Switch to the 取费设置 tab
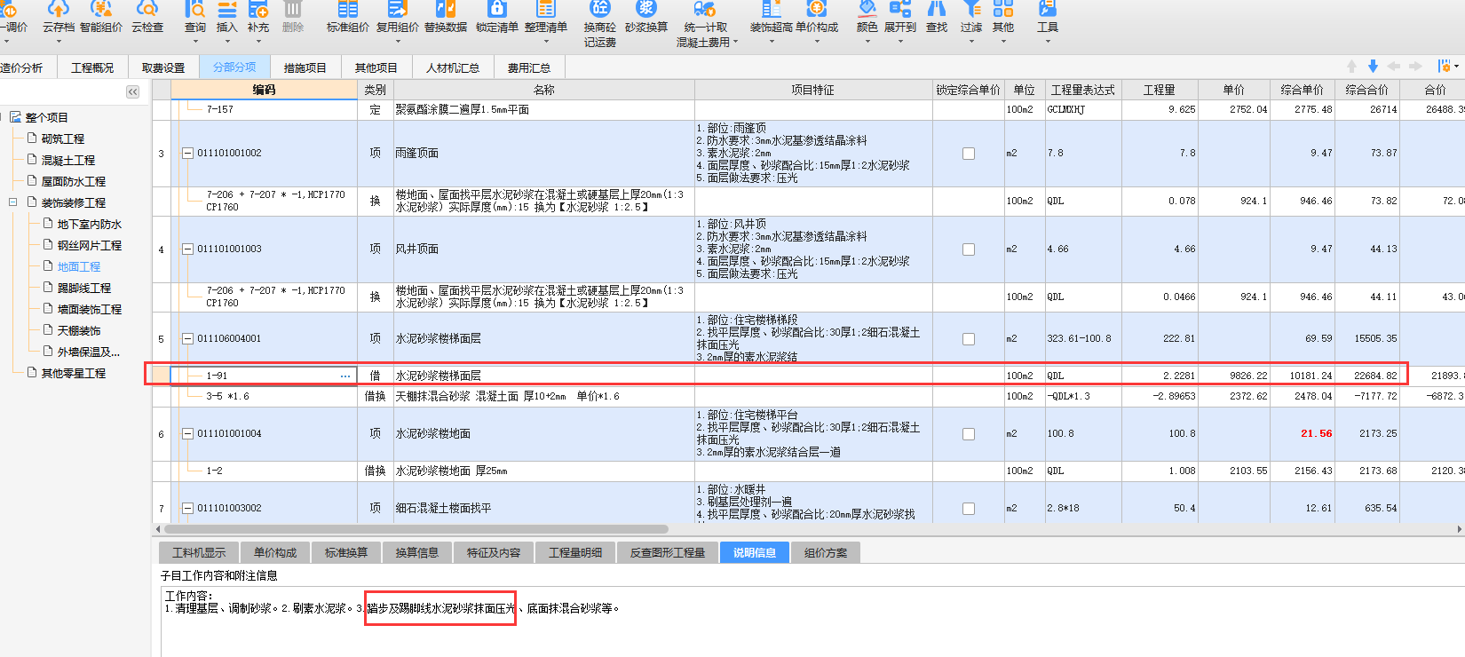The height and width of the screenshot is (657, 1465). 163,67
